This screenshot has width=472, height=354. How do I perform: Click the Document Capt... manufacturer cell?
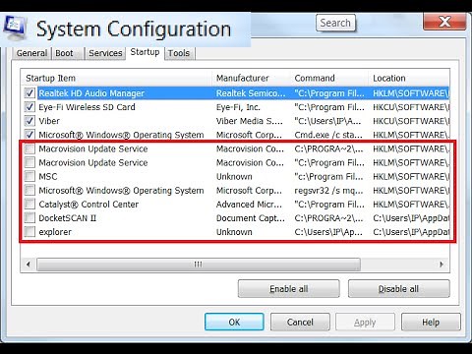pyautogui.click(x=251, y=218)
